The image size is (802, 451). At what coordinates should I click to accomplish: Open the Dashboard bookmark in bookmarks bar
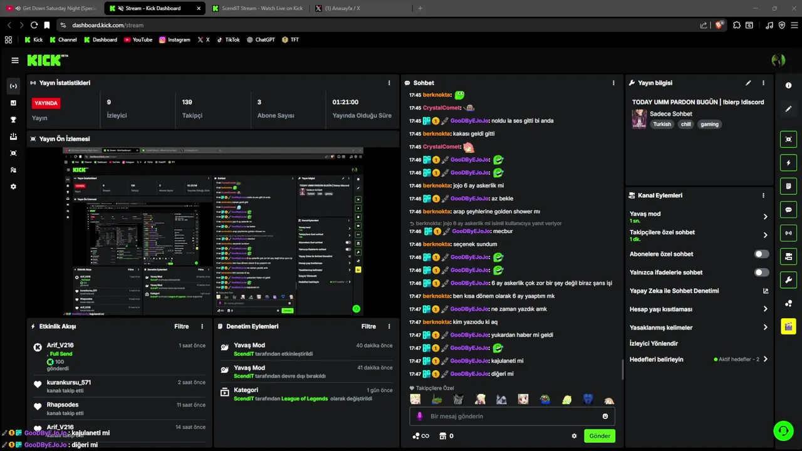point(100,39)
